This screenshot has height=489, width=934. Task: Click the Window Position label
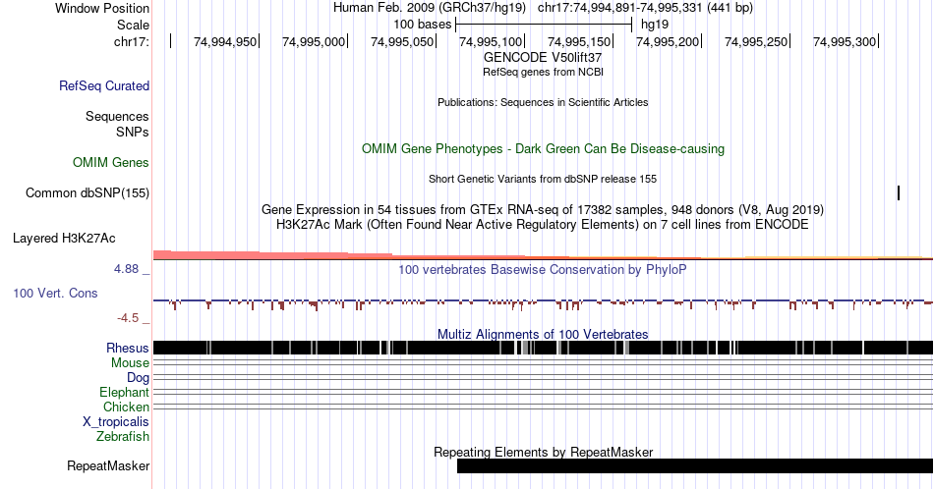(x=102, y=8)
